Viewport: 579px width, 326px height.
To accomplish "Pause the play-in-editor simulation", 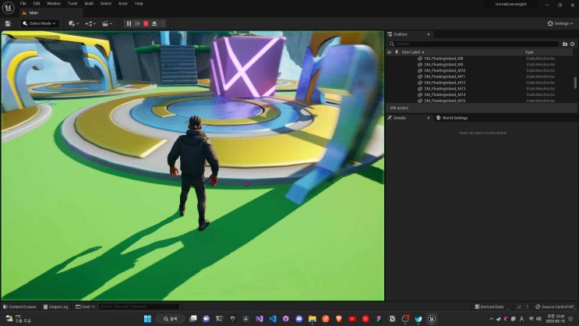I will click(129, 23).
